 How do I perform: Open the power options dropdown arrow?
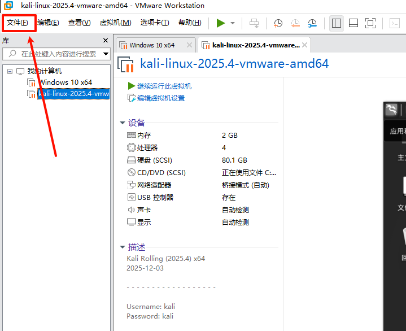[233, 23]
